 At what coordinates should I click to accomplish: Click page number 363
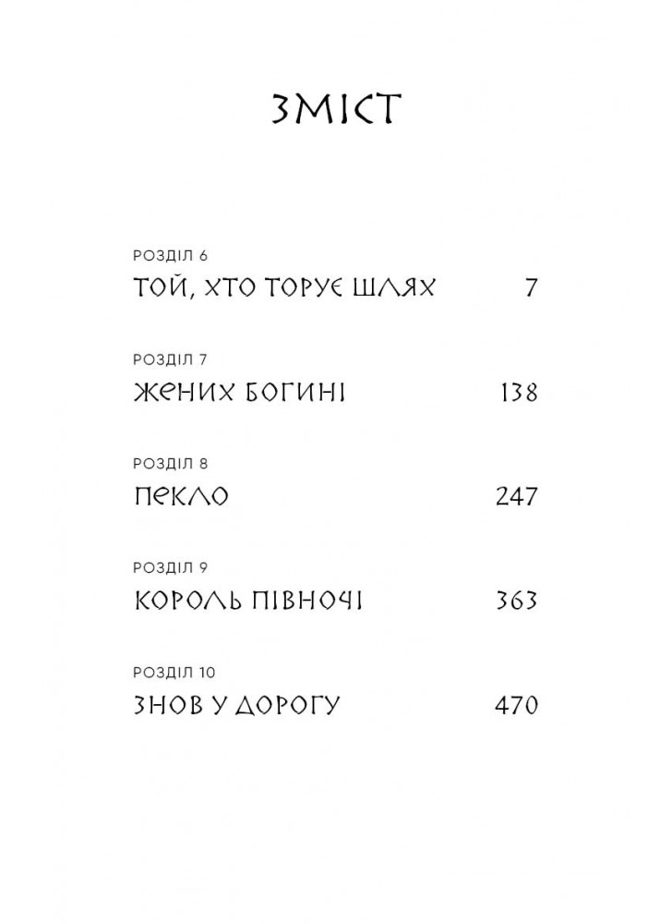(x=517, y=601)
